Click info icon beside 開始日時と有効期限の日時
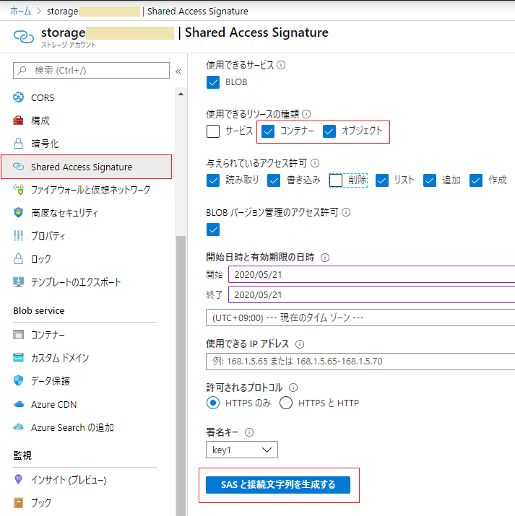The width and height of the screenshot is (515, 516). [x=325, y=258]
